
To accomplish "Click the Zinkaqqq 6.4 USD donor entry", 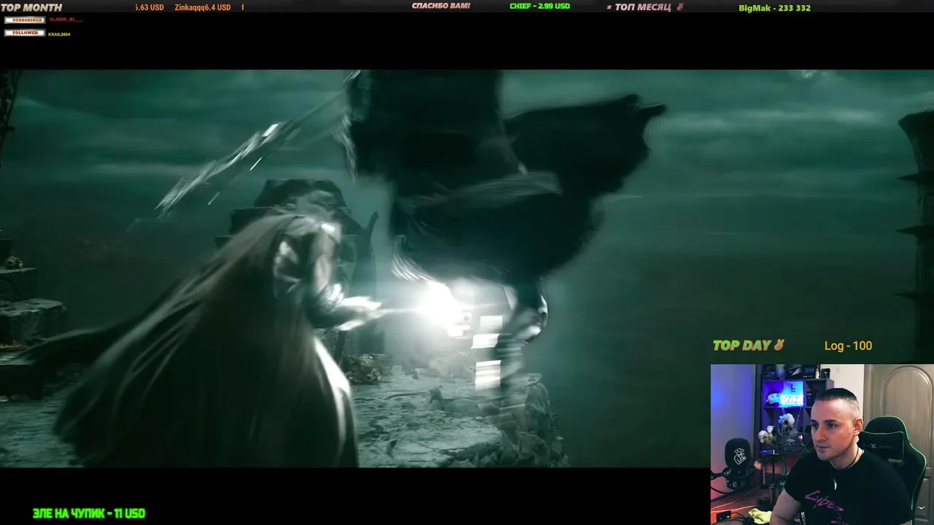I will click(203, 7).
